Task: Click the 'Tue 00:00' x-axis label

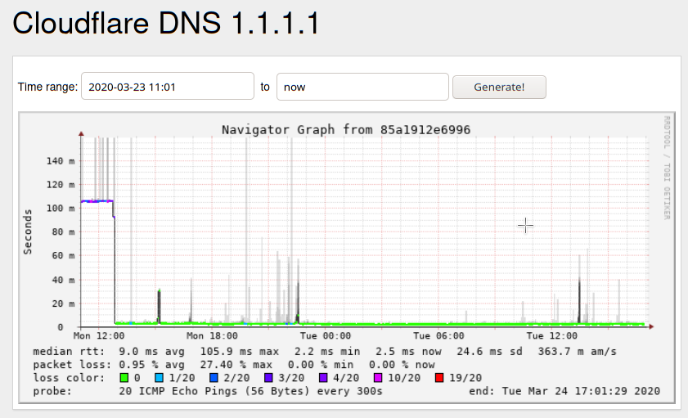Action: pos(326,336)
